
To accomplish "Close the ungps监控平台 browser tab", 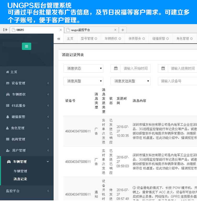I will [115, 30].
